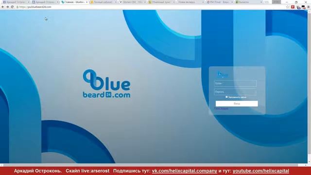Click the horizontal scrollbar at page bottom
The height and width of the screenshot is (175, 311).
pyautogui.click(x=151, y=165)
